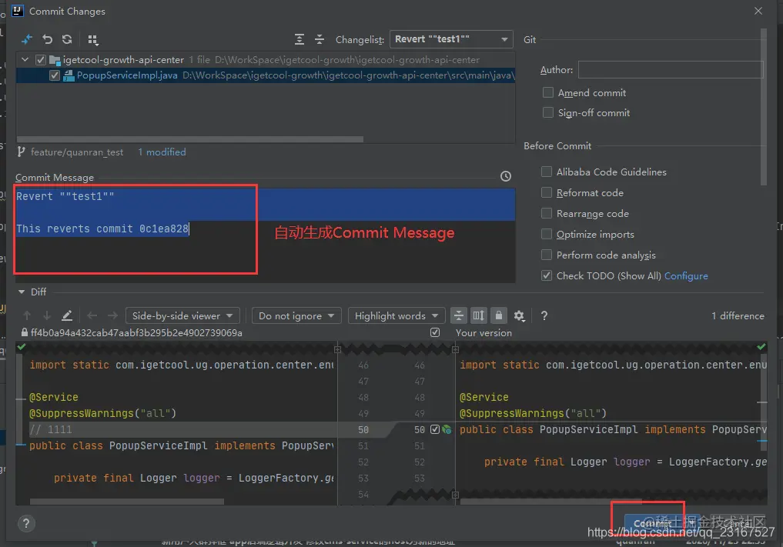Click the dialog help button bottom-left
Viewport: 783px width, 547px height.
(26, 523)
